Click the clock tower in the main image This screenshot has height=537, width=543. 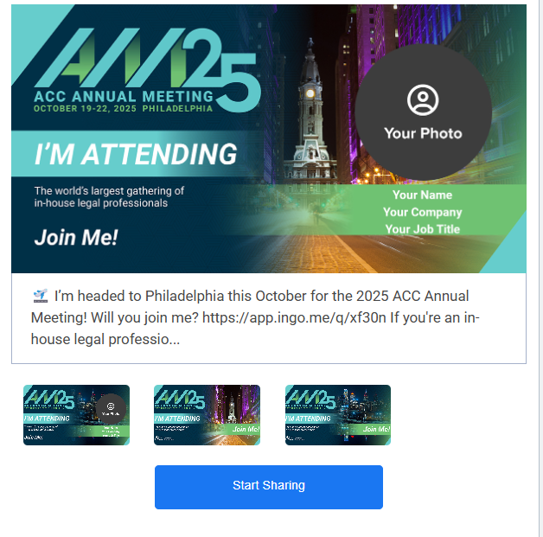pos(310,111)
